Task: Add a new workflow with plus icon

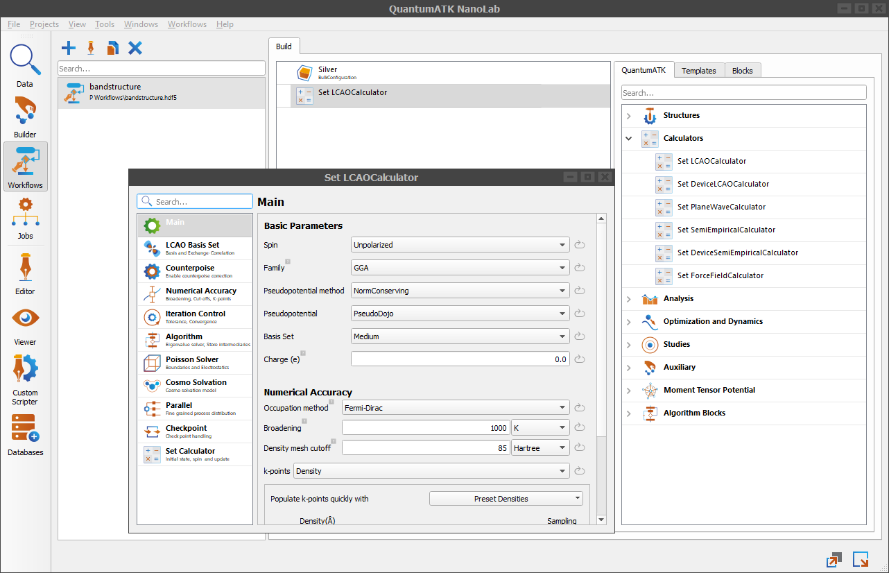Action: click(x=69, y=48)
